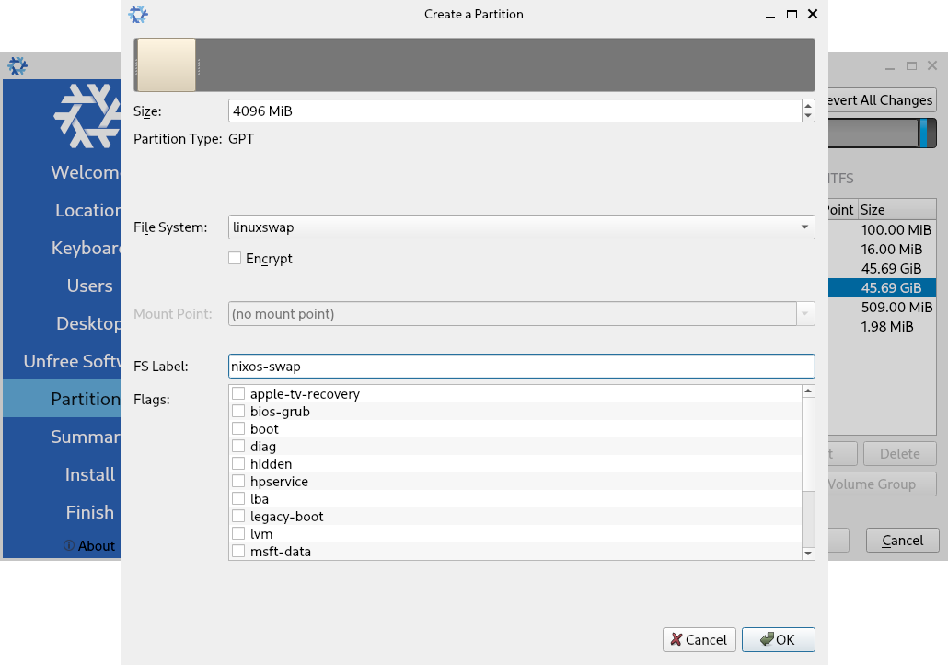The width and height of the screenshot is (948, 665).
Task: Click the size spinner up arrow
Action: 807,105
